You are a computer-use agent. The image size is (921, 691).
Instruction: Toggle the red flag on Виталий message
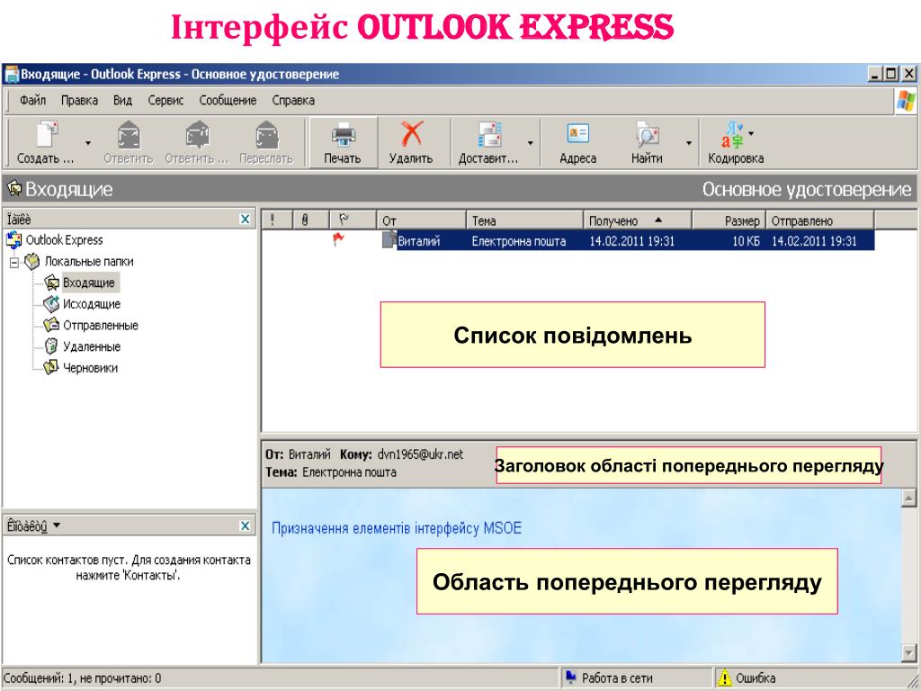(x=338, y=239)
